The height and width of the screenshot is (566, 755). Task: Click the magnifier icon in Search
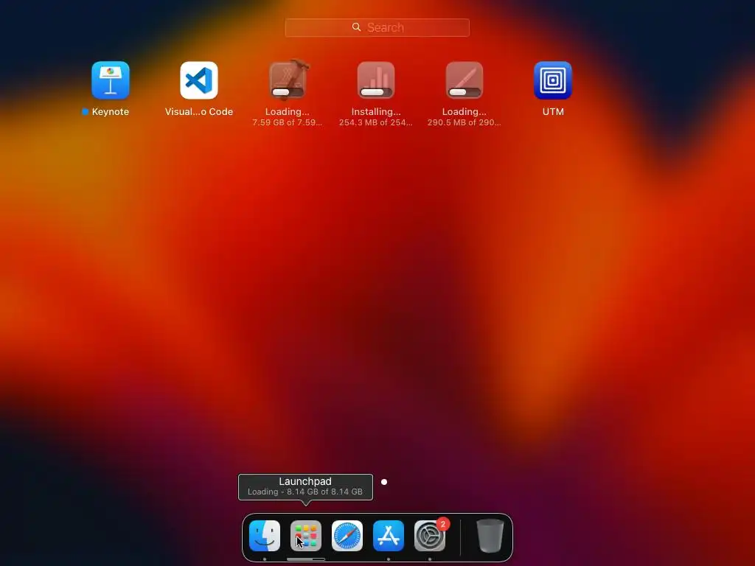(356, 27)
